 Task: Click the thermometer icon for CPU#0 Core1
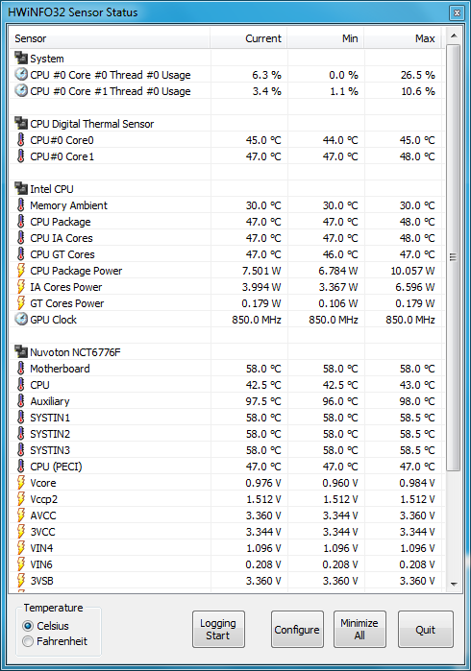[20, 156]
